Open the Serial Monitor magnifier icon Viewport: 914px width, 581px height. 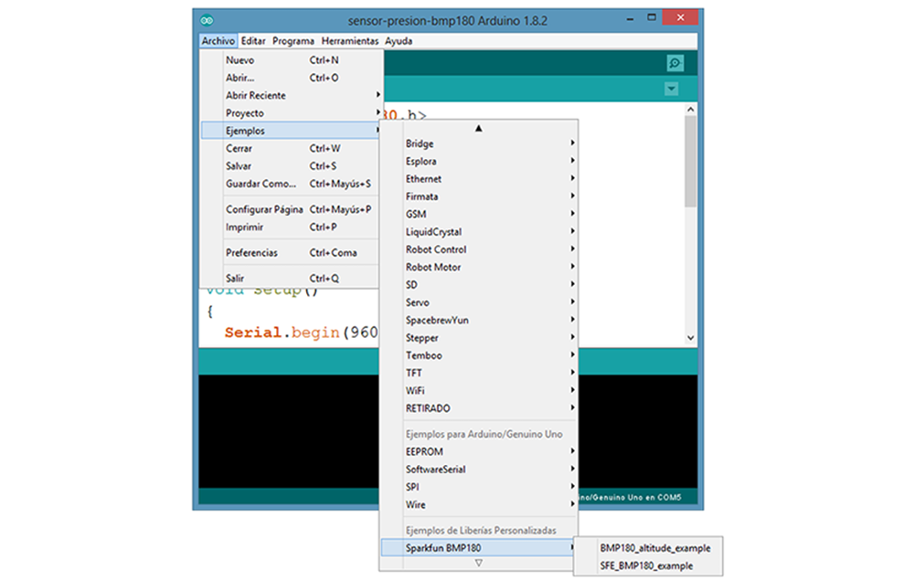(x=675, y=63)
